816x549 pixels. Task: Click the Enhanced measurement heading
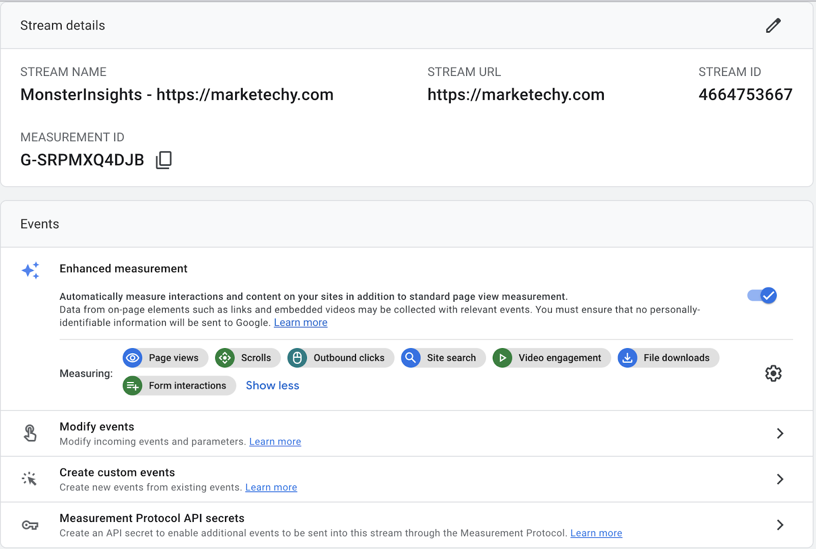[x=123, y=269]
